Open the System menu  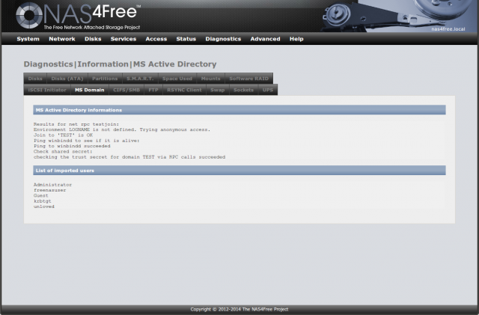pyautogui.click(x=28, y=39)
